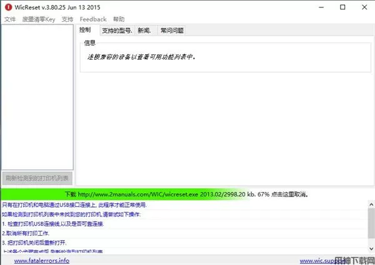The image size is (375, 265).
Task: Open the 支持 menu
Action: tap(67, 19)
